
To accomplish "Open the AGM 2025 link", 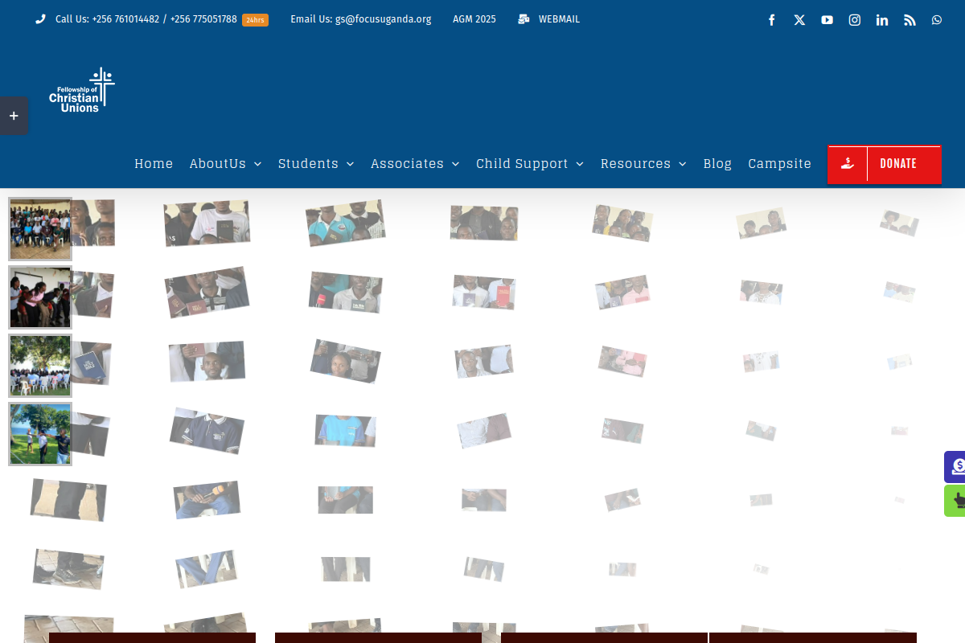I will 474,19.
